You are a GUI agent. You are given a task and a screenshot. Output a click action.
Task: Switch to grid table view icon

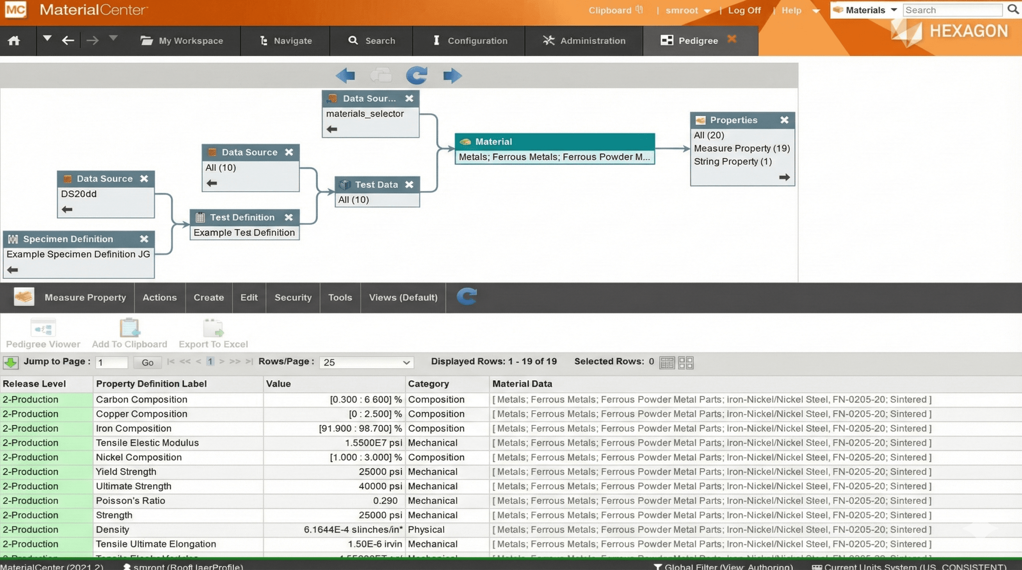(x=667, y=362)
